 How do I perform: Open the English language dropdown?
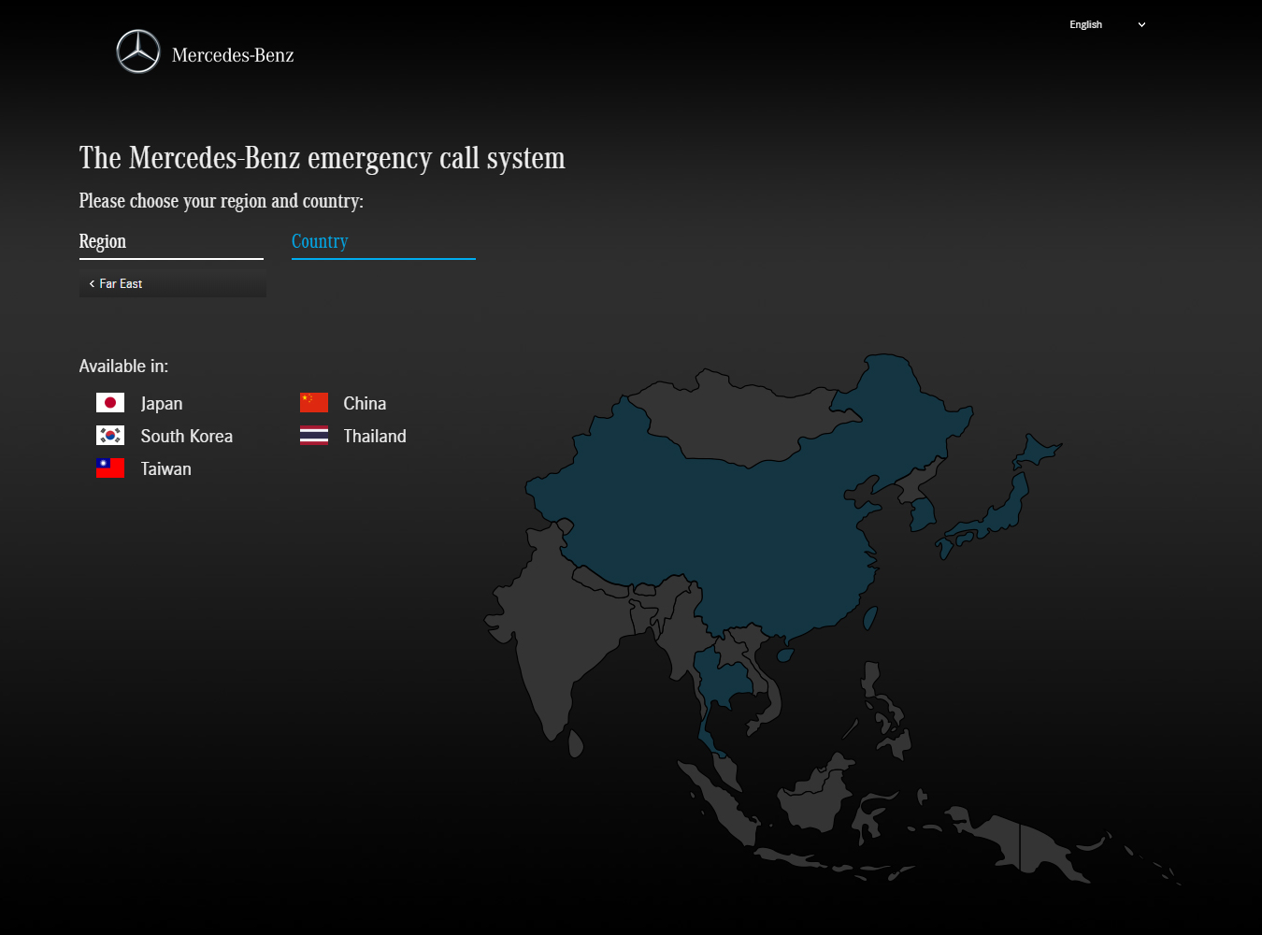pos(1086,25)
